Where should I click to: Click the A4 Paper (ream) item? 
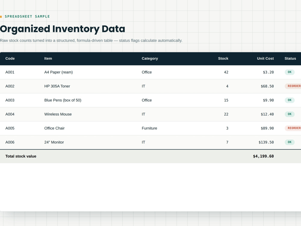pos(59,72)
